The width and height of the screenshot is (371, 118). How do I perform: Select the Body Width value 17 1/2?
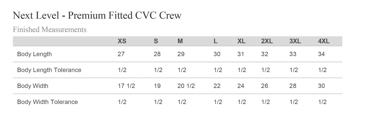126,86
